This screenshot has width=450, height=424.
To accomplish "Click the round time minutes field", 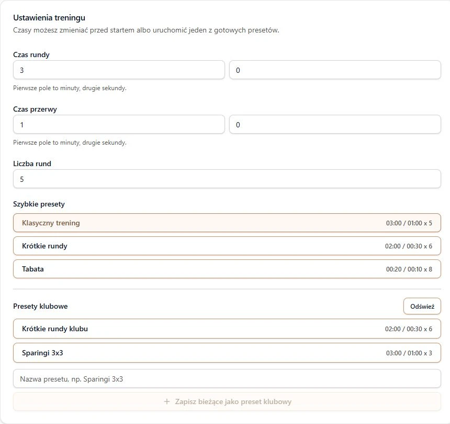I will [119, 70].
